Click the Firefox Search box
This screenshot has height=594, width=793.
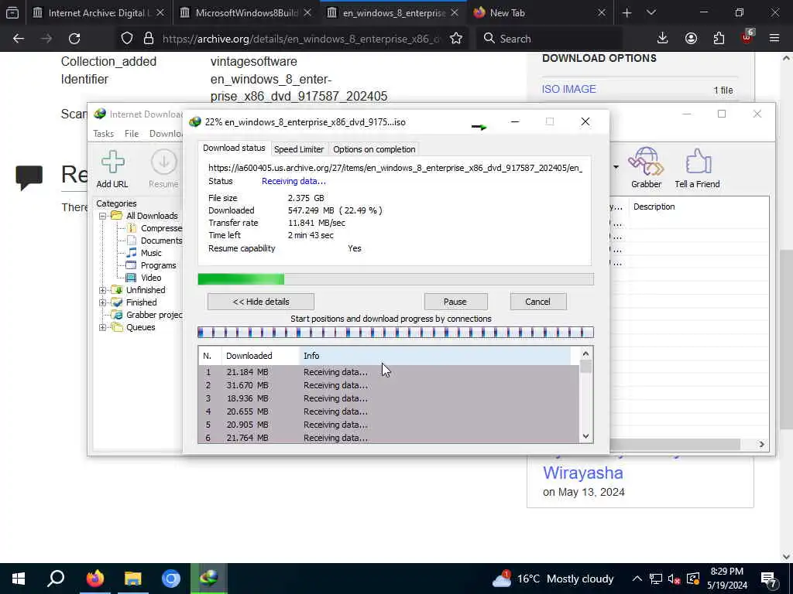(549, 39)
